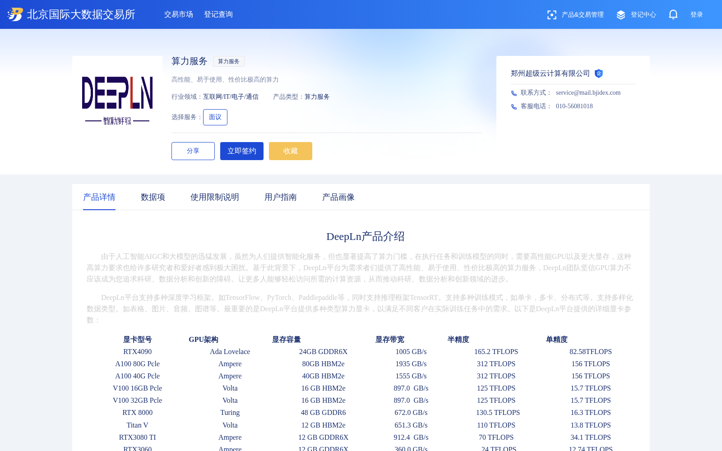
Task: Switch to the 产品画像 tab
Action: pos(338,197)
